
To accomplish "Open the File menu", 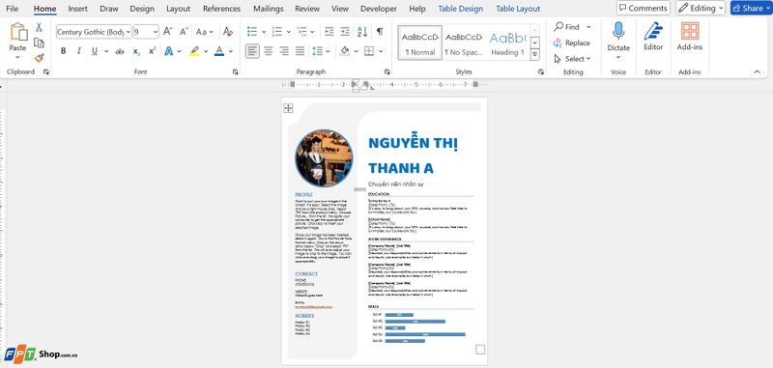I will pyautogui.click(x=12, y=9).
